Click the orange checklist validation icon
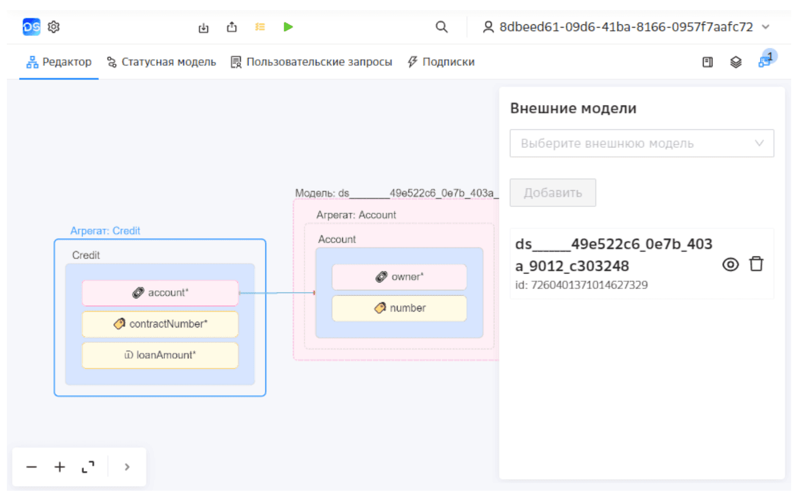797x495 pixels. [260, 27]
